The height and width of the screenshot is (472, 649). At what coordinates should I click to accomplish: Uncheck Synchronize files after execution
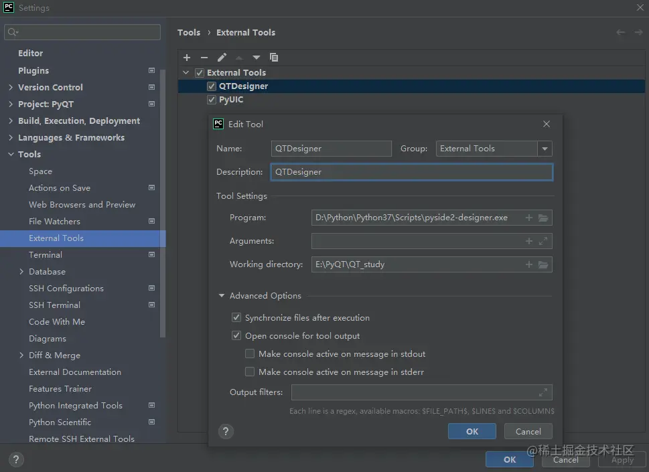(236, 318)
